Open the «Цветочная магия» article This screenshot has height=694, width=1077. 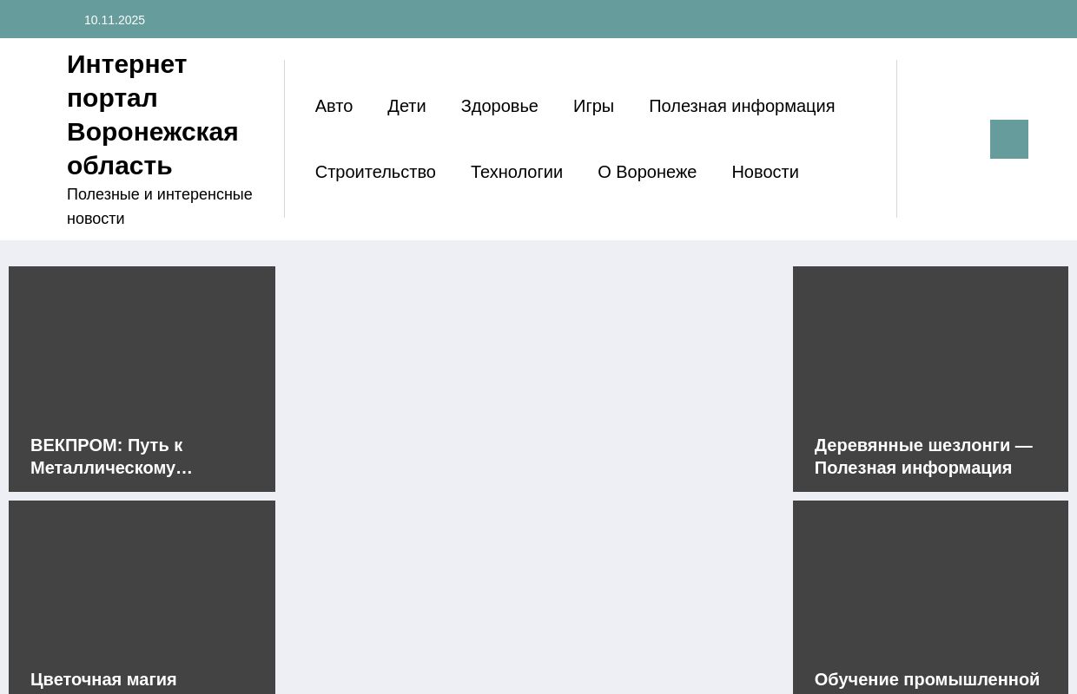click(x=103, y=679)
